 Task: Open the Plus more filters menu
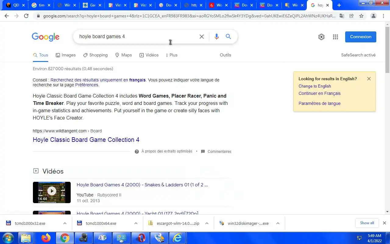(x=171, y=55)
